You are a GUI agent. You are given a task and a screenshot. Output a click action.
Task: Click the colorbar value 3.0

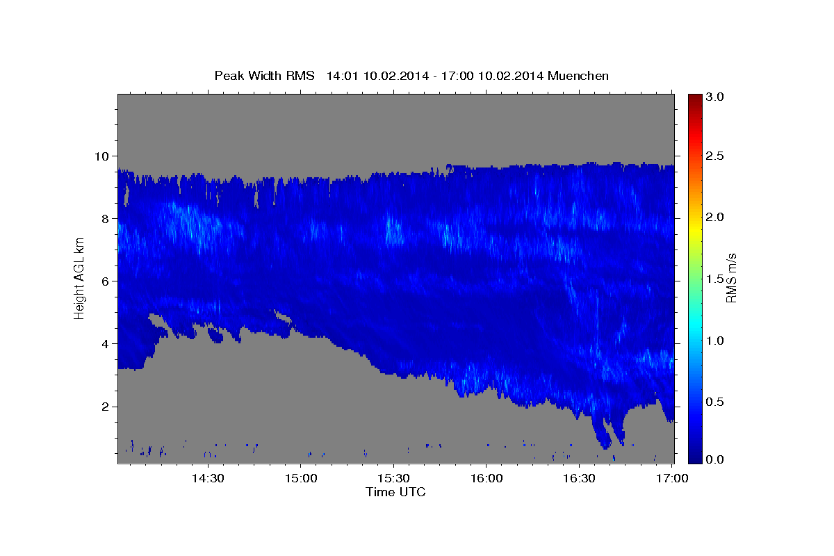[715, 97]
